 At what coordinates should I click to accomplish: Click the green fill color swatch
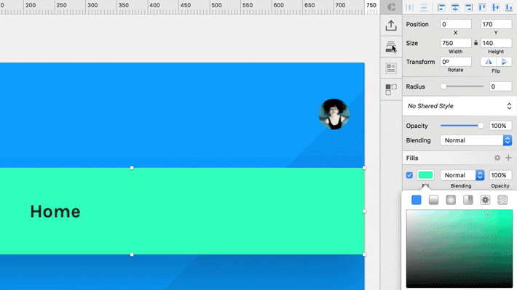pos(425,175)
